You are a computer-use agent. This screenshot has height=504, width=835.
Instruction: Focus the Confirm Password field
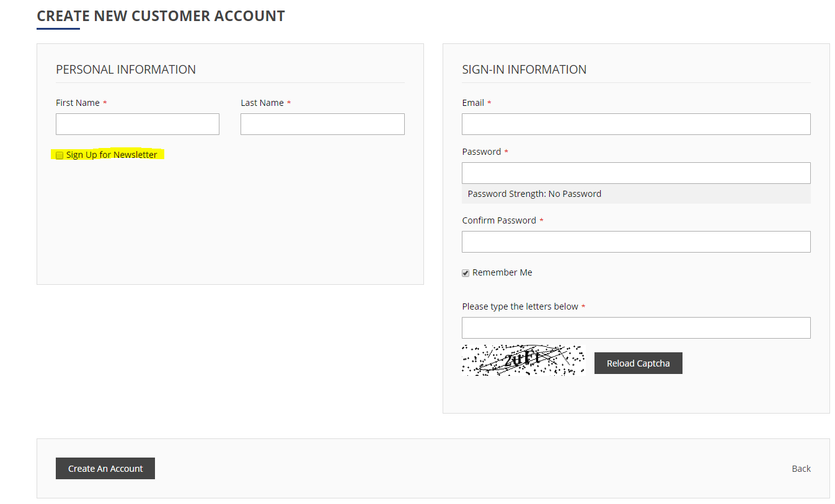click(636, 241)
